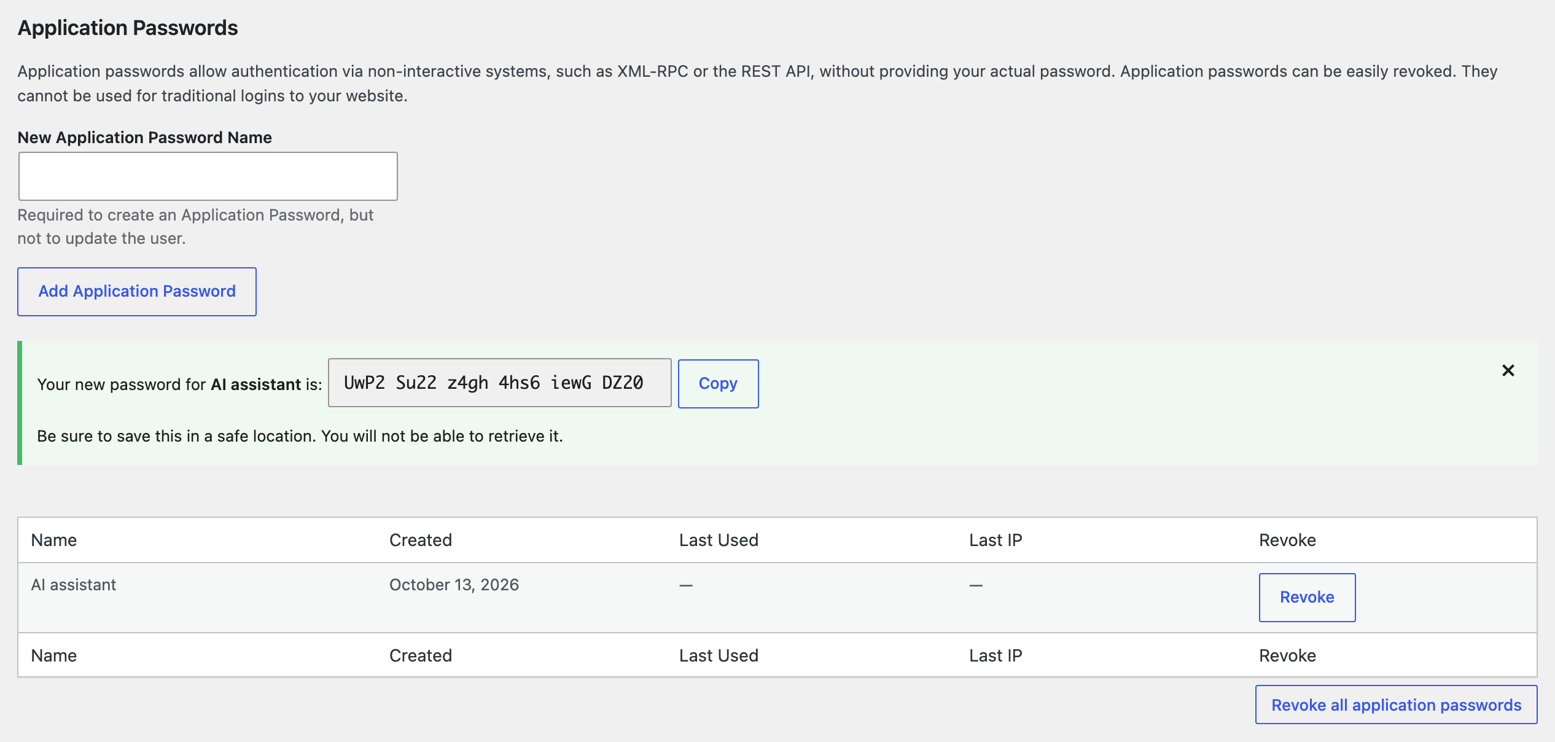Copy the generated AI assistant password
1555x742 pixels.
point(719,384)
